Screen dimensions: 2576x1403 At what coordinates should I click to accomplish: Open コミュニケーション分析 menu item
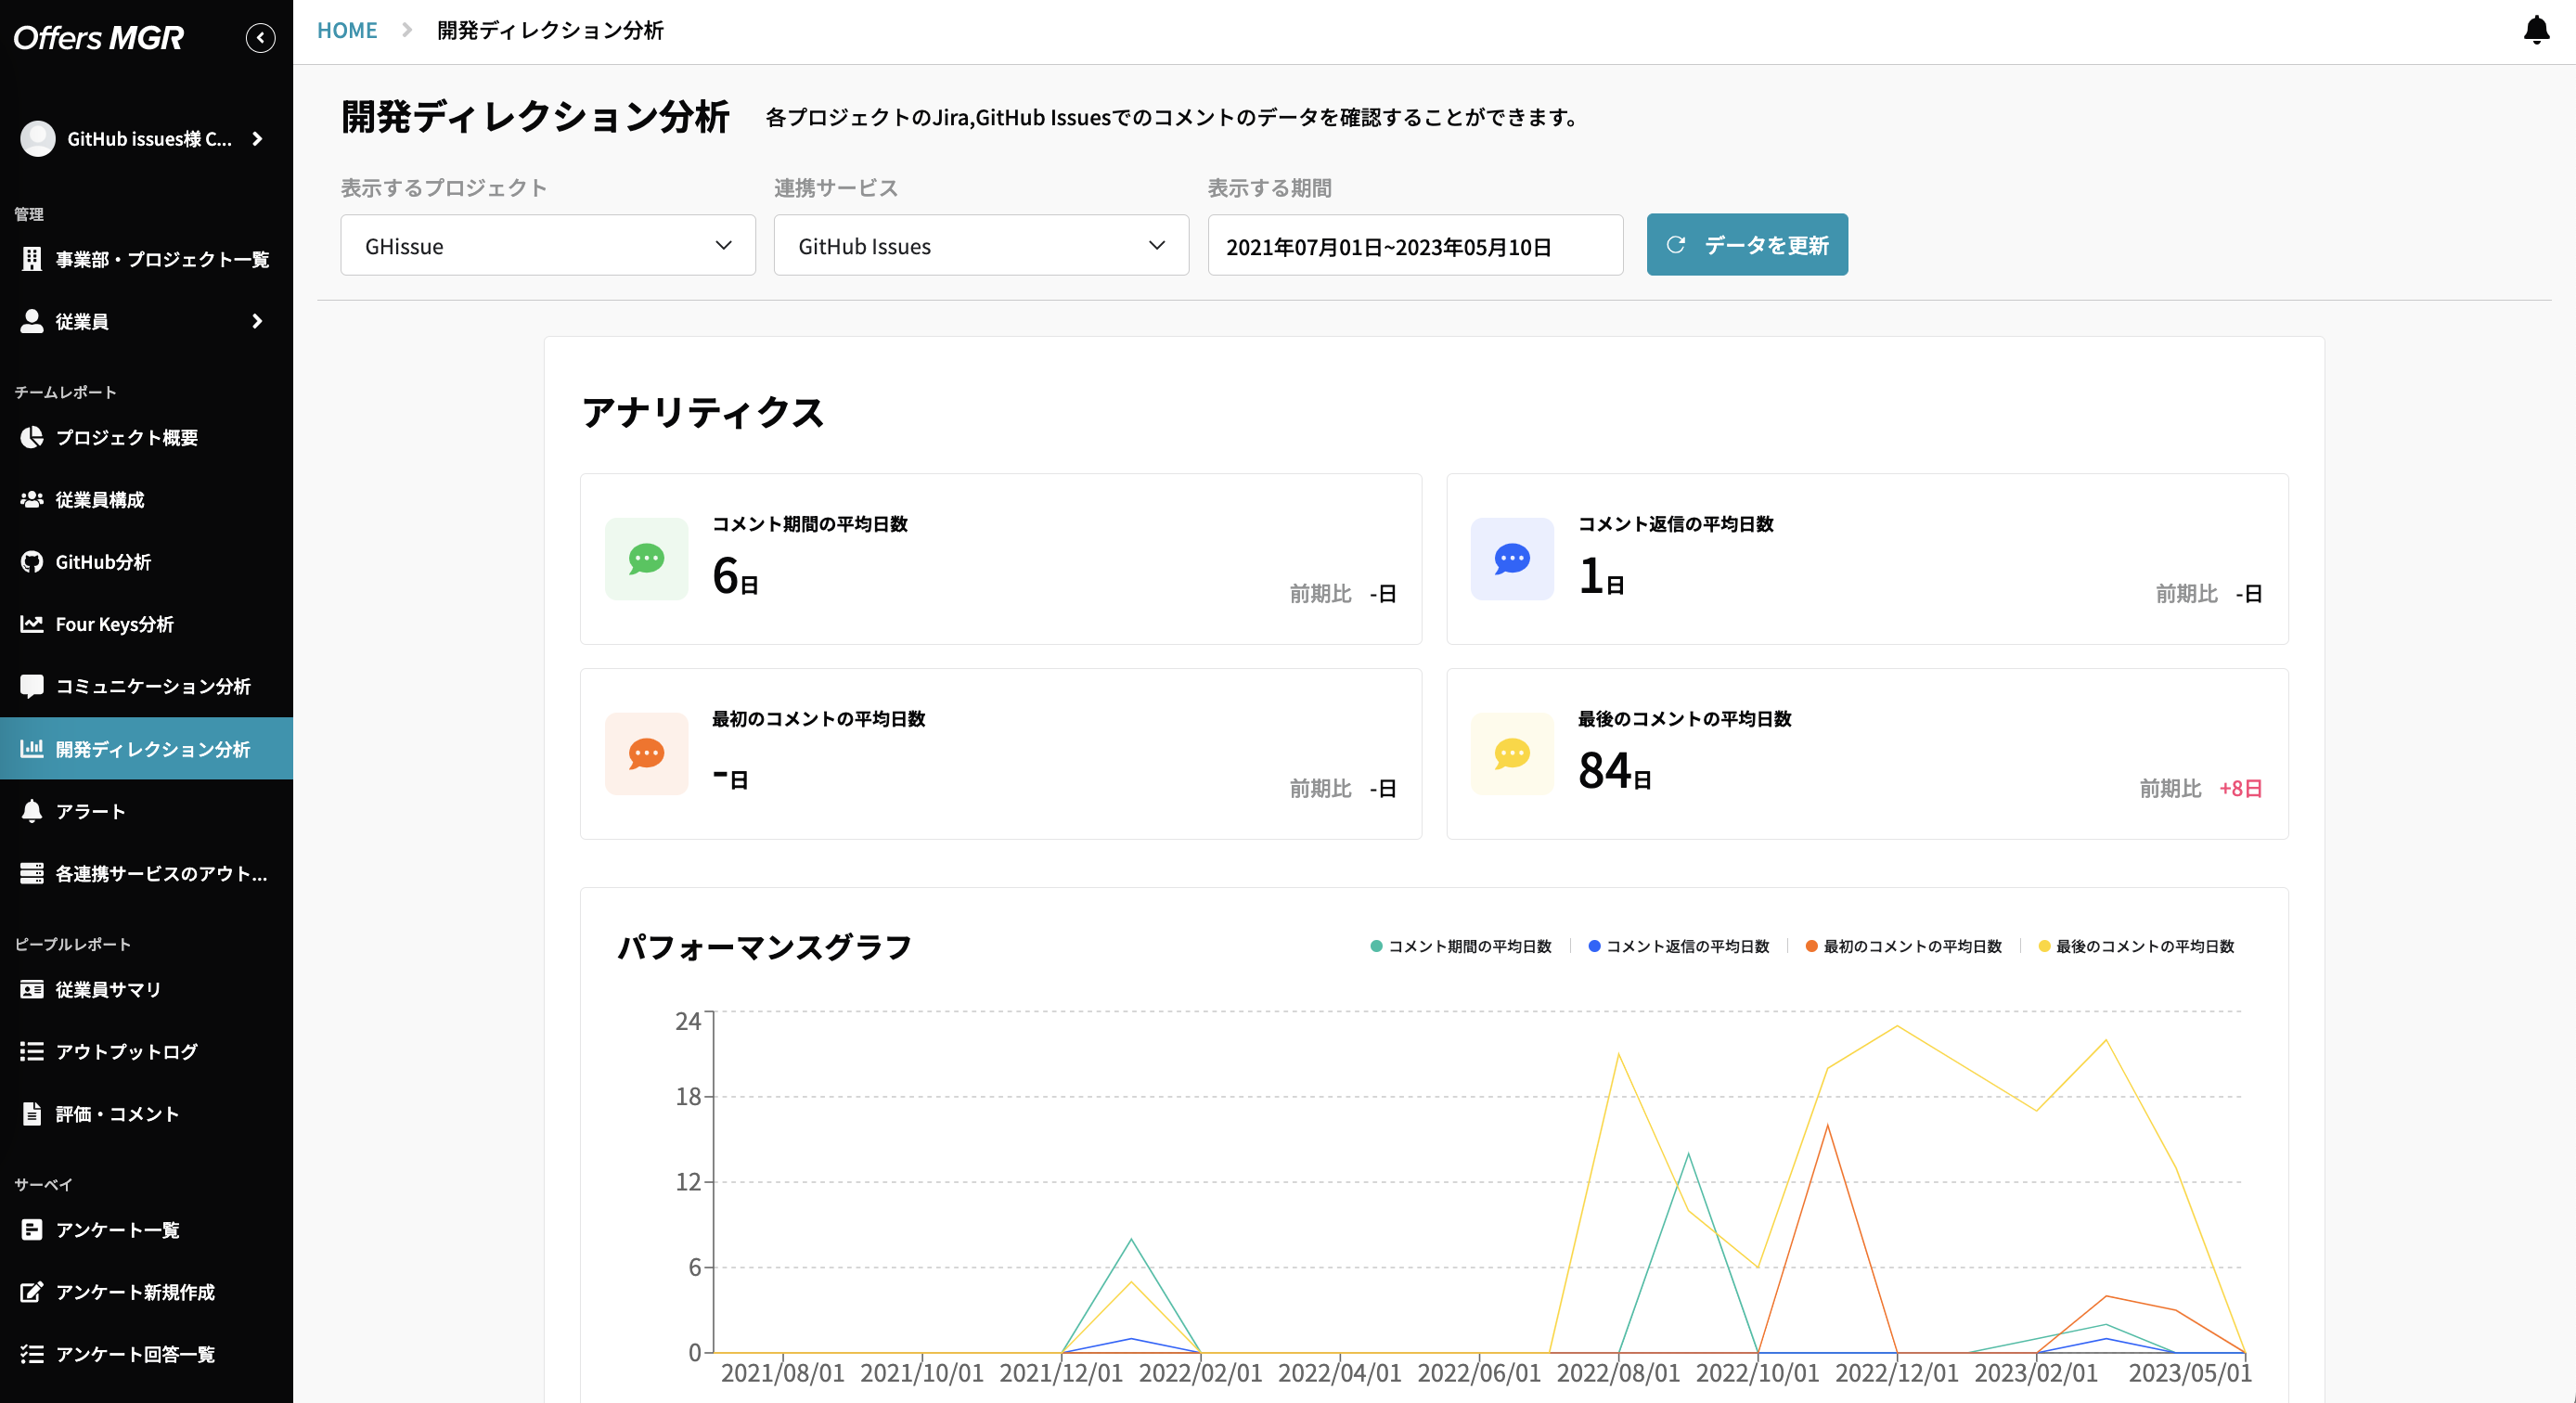click(146, 686)
